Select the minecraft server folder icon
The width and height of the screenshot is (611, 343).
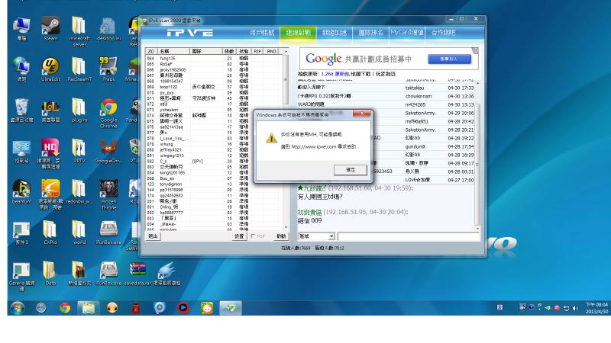[x=79, y=31]
